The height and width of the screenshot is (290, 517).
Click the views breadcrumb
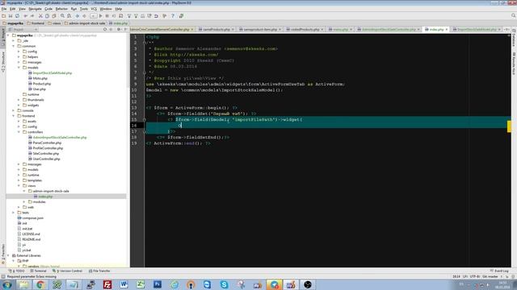54,23
